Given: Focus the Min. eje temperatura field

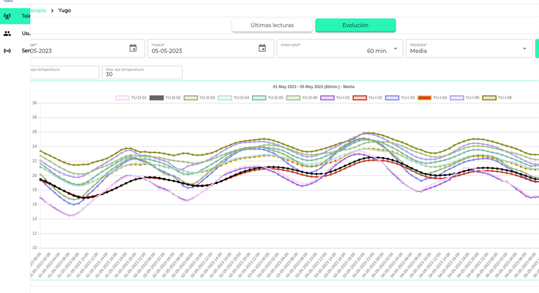Looking at the screenshot, I should 64,72.
